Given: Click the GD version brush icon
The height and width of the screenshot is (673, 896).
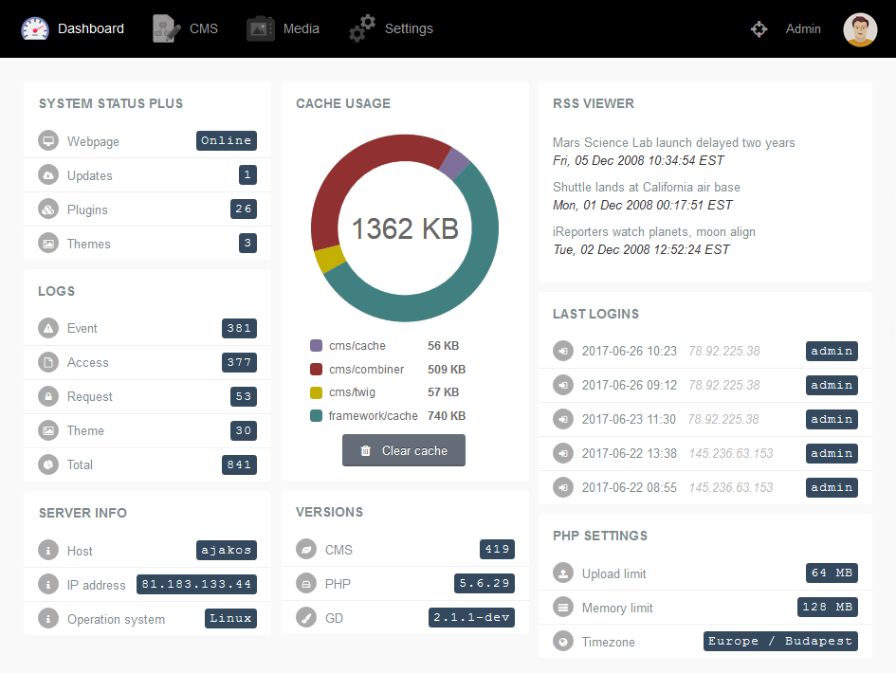Looking at the screenshot, I should click(x=306, y=618).
